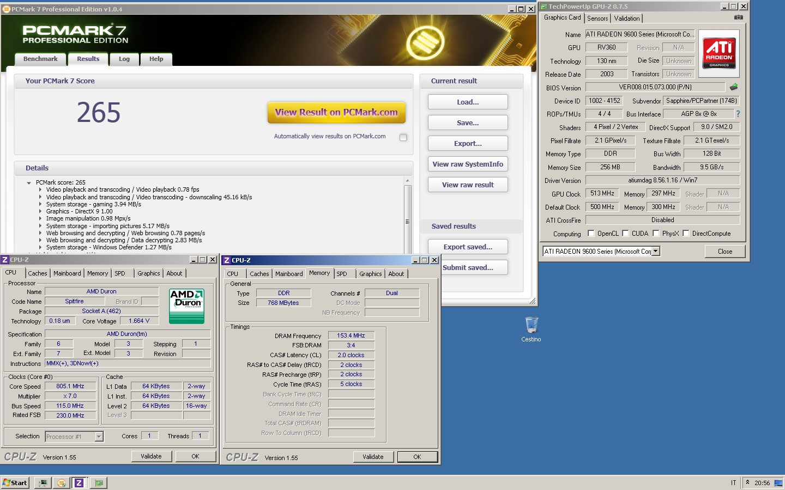Click the GPU-Z title bar icon

[x=544, y=7]
